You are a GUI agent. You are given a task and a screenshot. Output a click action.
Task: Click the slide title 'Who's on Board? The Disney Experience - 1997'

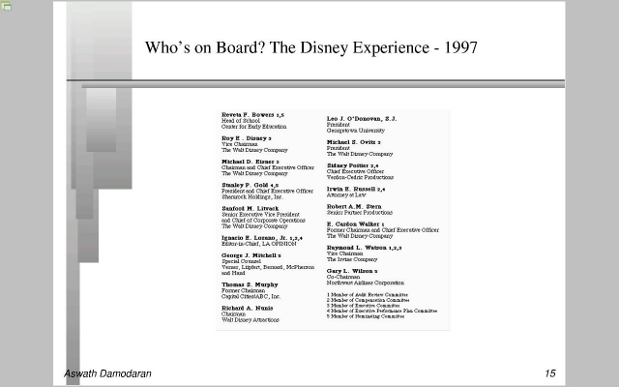311,47
